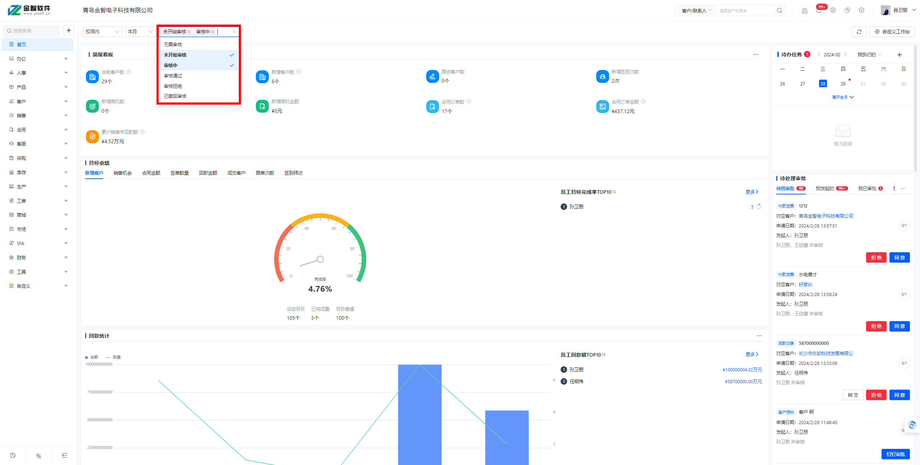Click 转交 on request 587000000000

[x=853, y=395]
